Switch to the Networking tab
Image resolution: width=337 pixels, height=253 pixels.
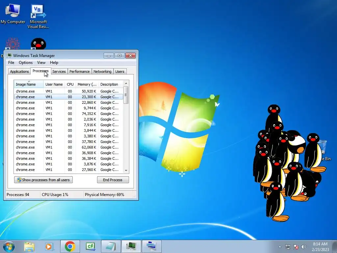tap(102, 71)
